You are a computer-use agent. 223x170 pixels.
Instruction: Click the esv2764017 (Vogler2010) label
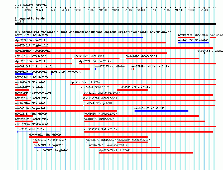(x=32, y=45)
